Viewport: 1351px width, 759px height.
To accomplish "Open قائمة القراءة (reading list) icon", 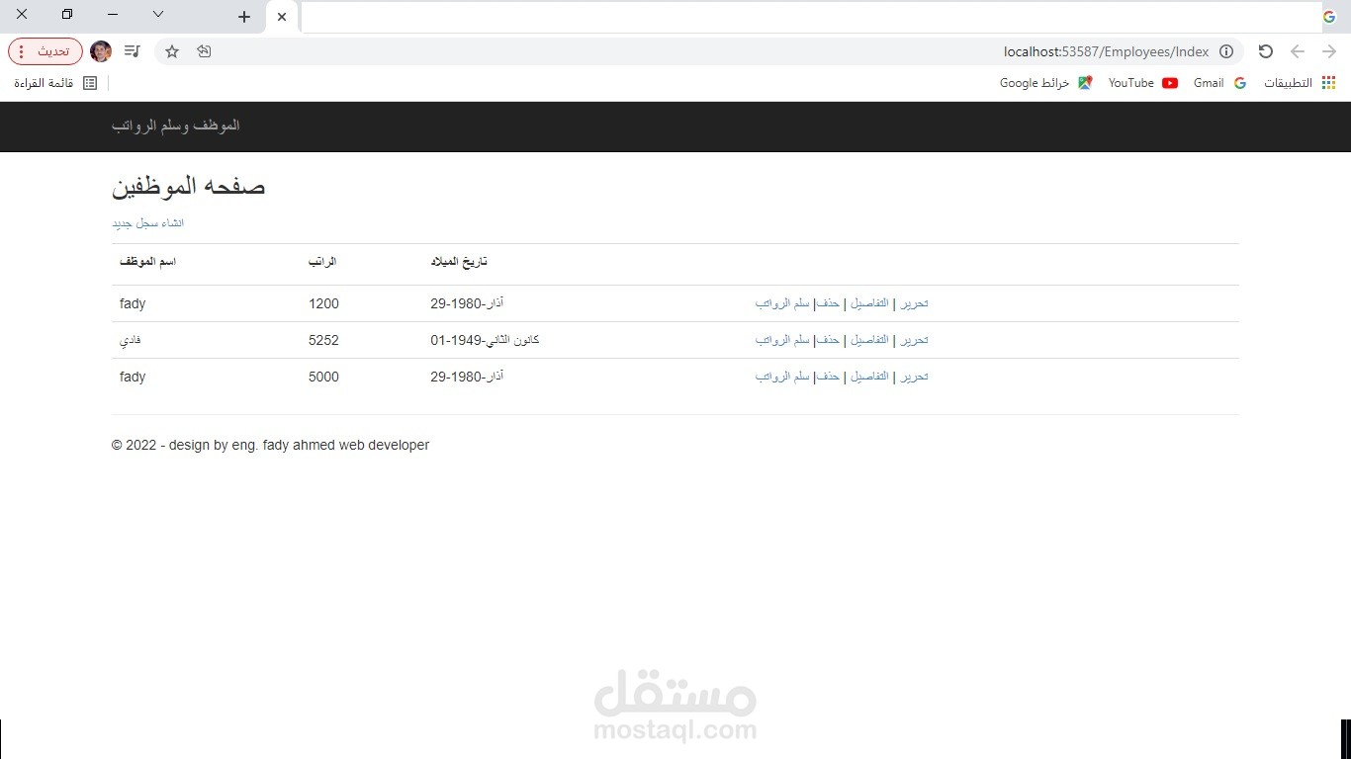I will pyautogui.click(x=89, y=83).
